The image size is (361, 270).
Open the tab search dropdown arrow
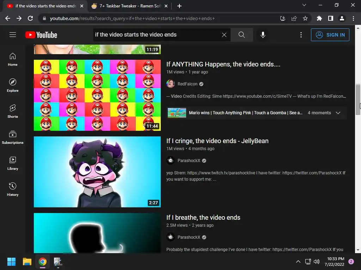tap(304, 5)
